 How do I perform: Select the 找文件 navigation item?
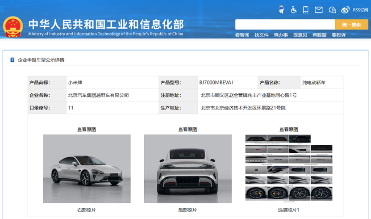click(x=262, y=35)
